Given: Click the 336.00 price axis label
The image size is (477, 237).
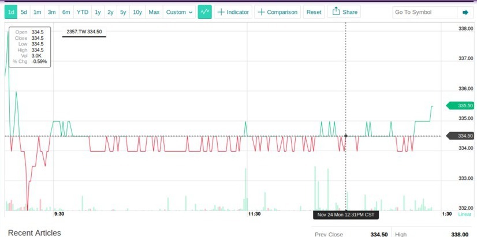Looking at the screenshot, I should coord(465,88).
